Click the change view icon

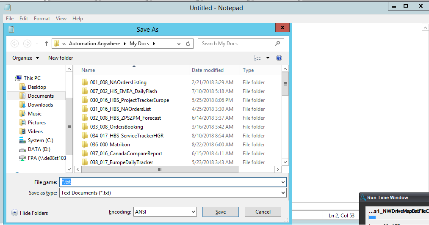257,58
